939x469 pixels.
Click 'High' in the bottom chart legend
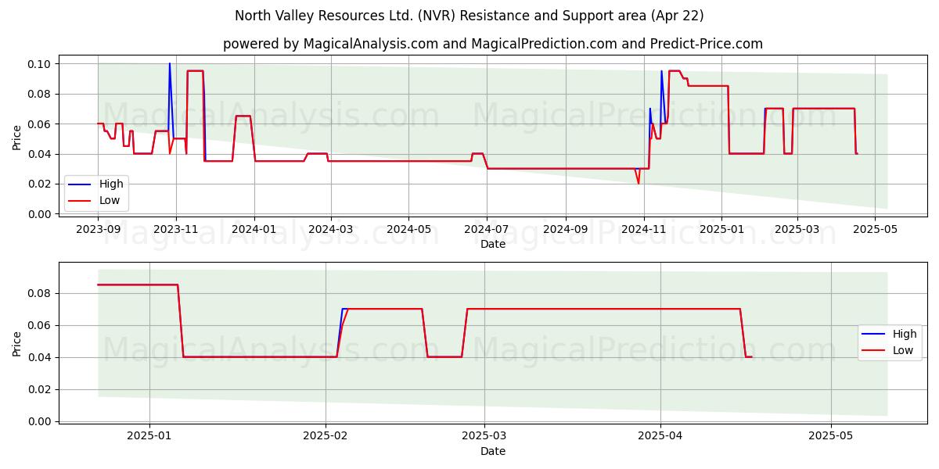pos(905,335)
